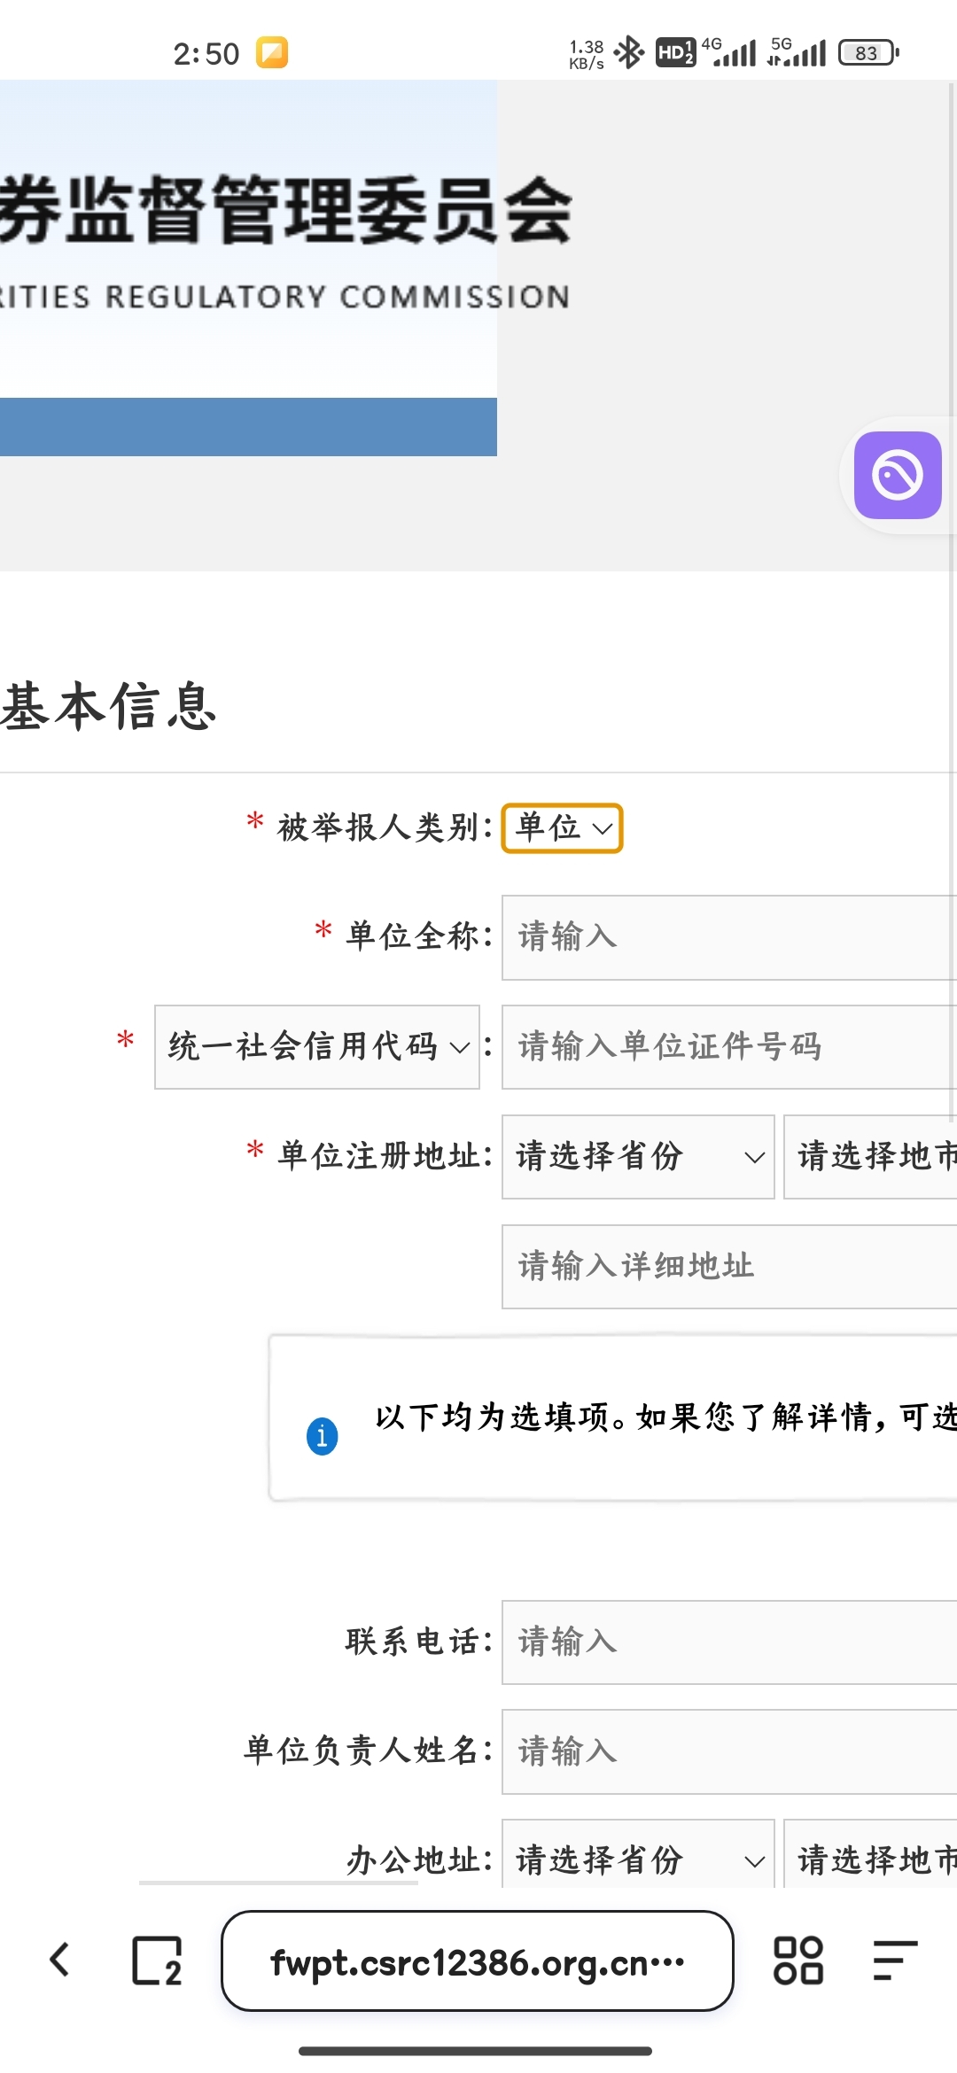
Task: Tap the fwpt.csrc12386.org.cn address bar
Action: tap(478, 1960)
